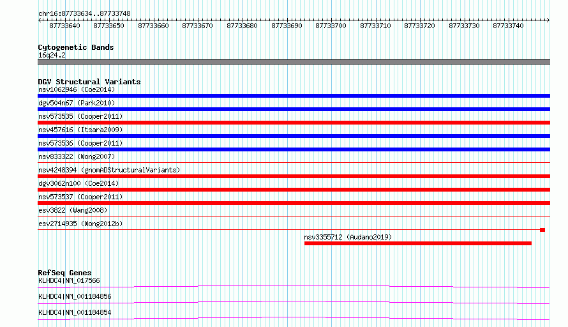Click ruler position 87733730
The width and height of the screenshot is (568, 327).
464,26
